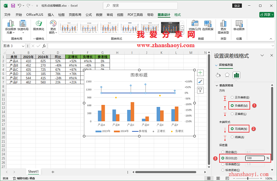Select Standard error radio button
This screenshot has height=181, width=277.
point(223,170)
